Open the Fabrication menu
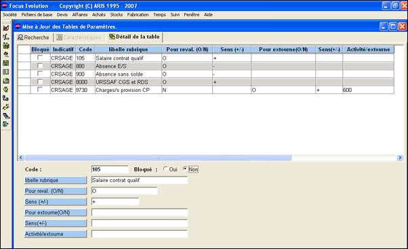 point(138,15)
